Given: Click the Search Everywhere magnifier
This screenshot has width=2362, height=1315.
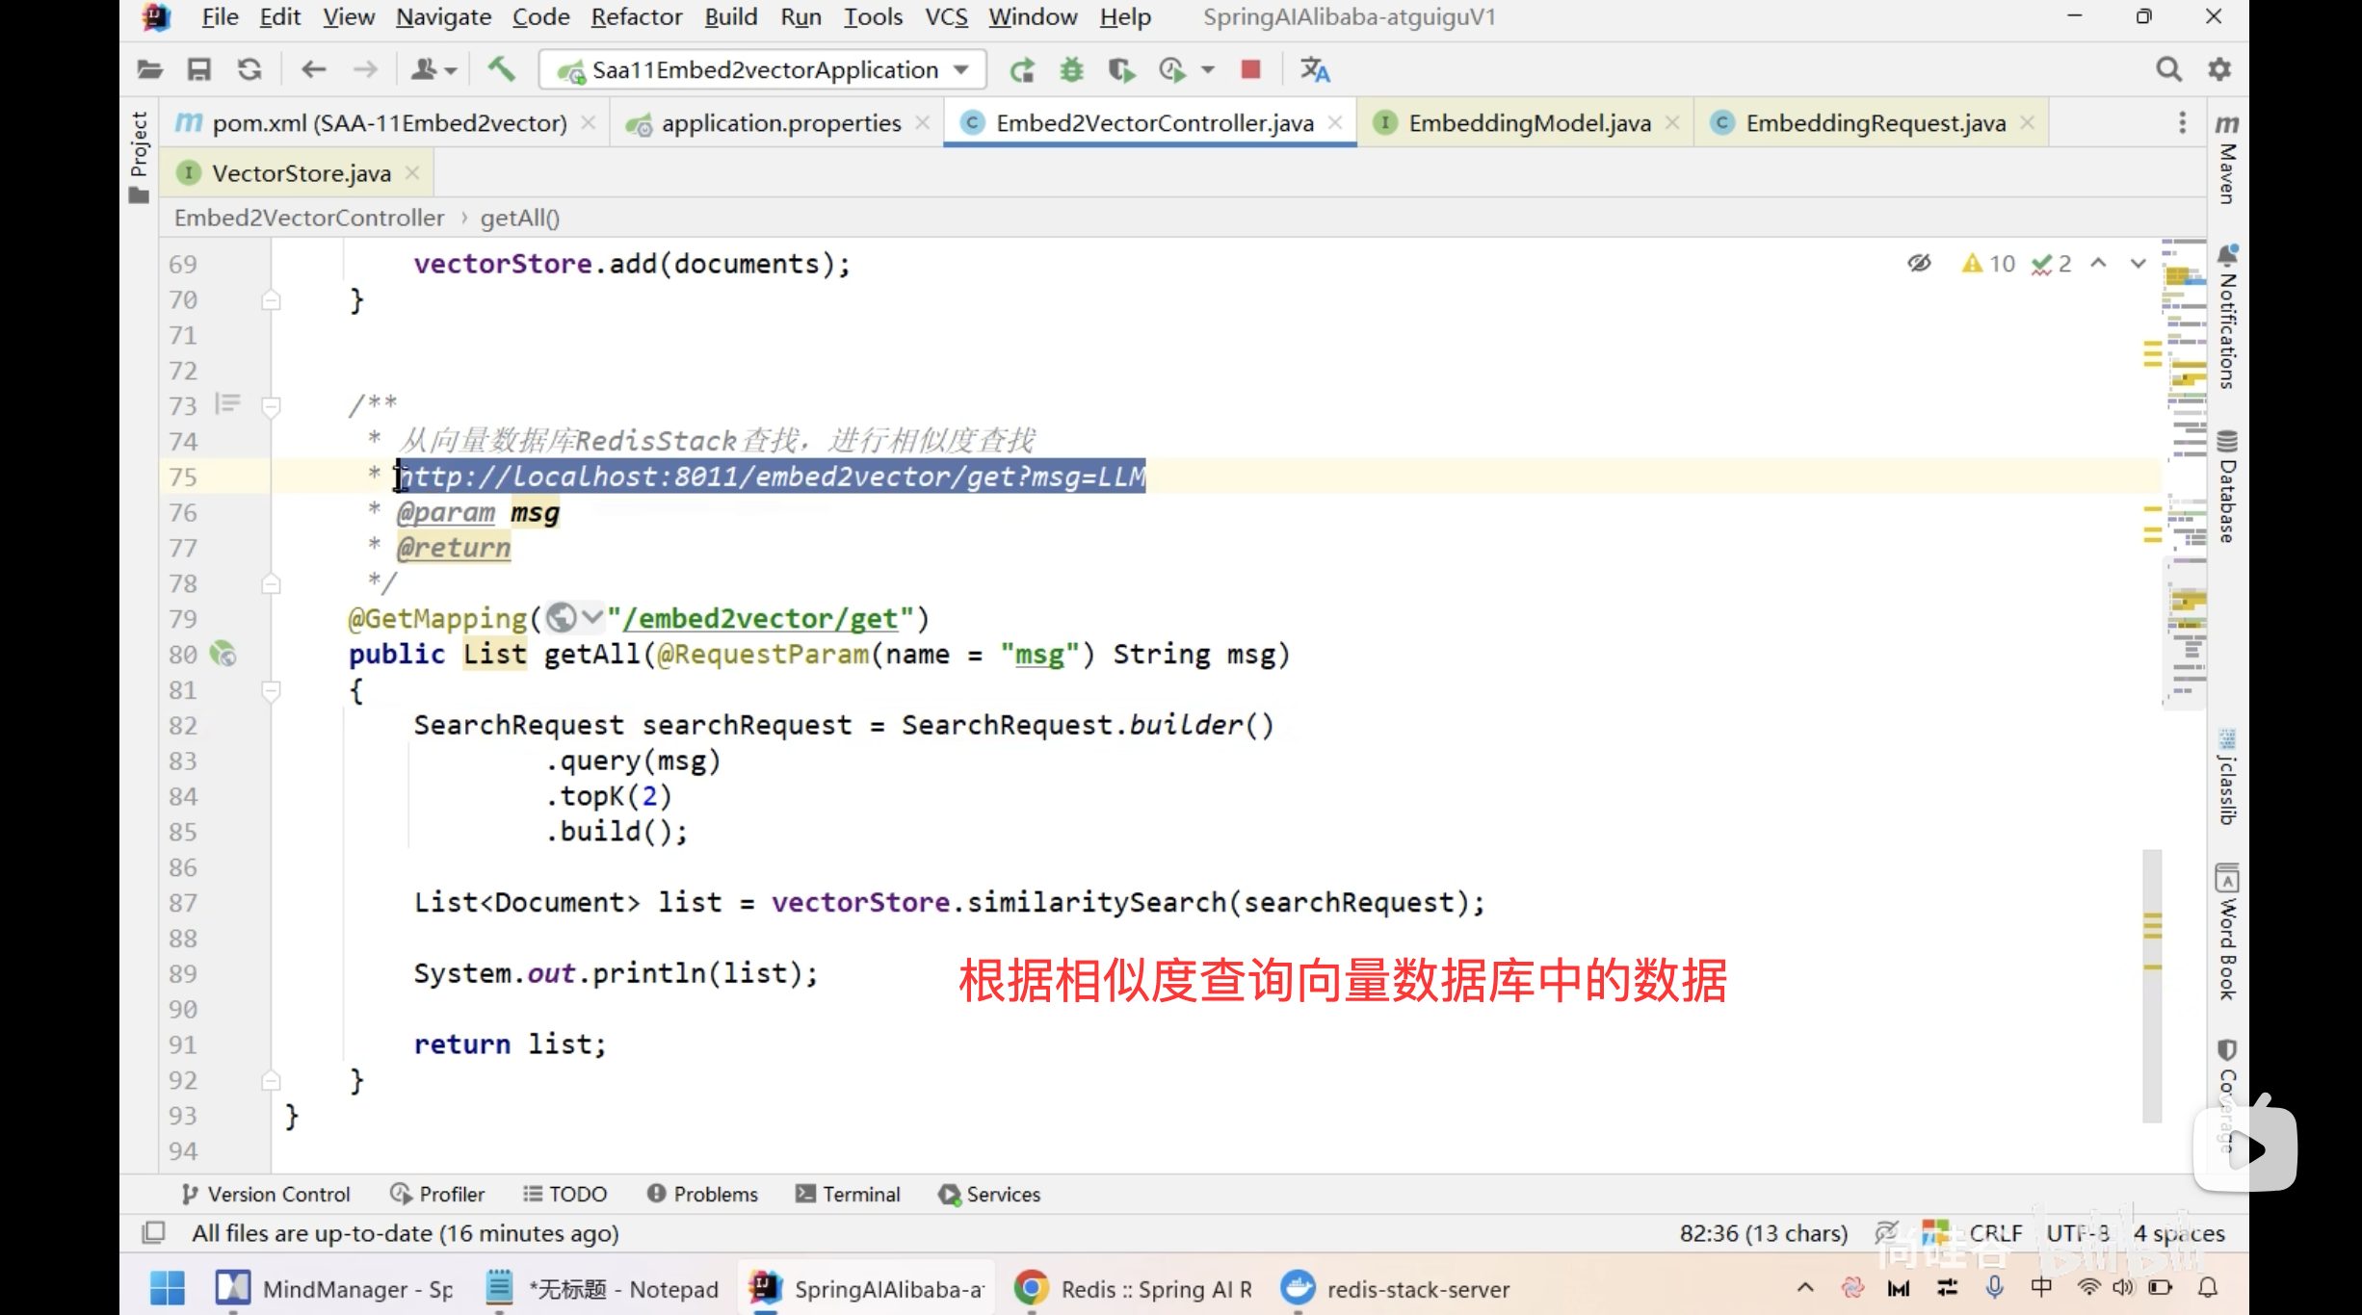Looking at the screenshot, I should [2167, 69].
